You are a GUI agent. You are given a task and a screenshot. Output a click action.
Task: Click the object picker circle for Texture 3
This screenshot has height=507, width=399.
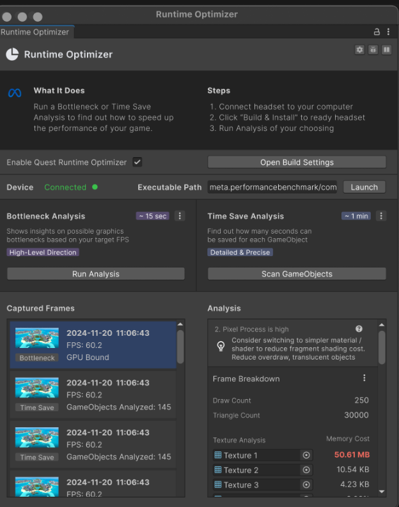point(306,485)
